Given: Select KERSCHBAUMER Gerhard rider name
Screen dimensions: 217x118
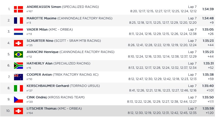Looking at the screenshot, I should pyautogui.click(x=48, y=86).
